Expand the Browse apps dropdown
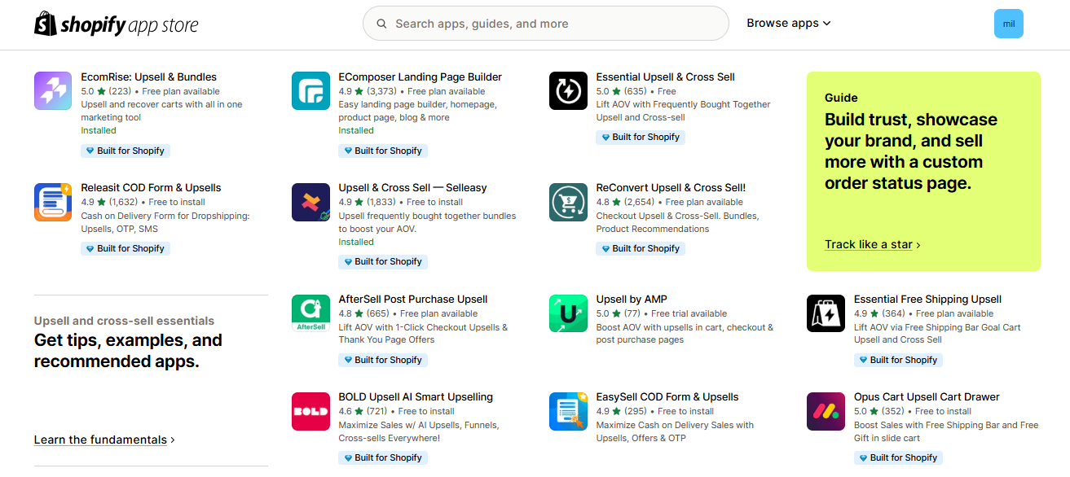The width and height of the screenshot is (1070, 477). point(789,24)
